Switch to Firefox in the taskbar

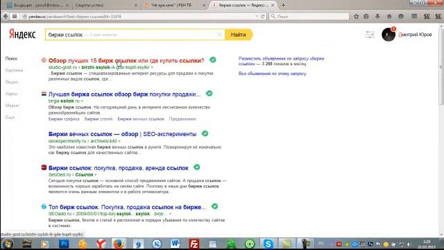click(119, 244)
